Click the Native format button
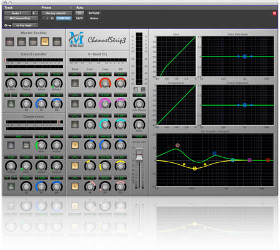The width and height of the screenshot is (280, 250). (94, 18)
